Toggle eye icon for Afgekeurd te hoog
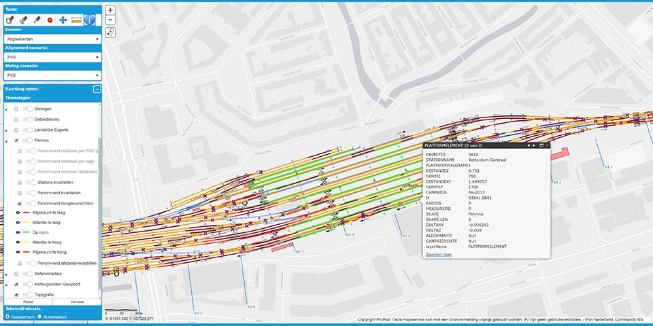Viewport: 653px width, 326px height. pyautogui.click(x=18, y=252)
